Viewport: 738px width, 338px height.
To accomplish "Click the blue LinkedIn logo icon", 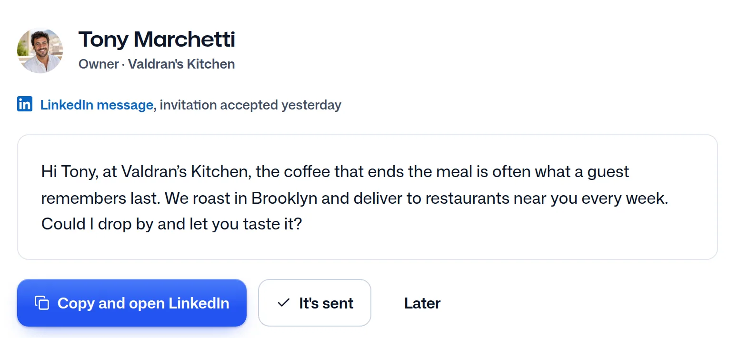I will tap(25, 104).
